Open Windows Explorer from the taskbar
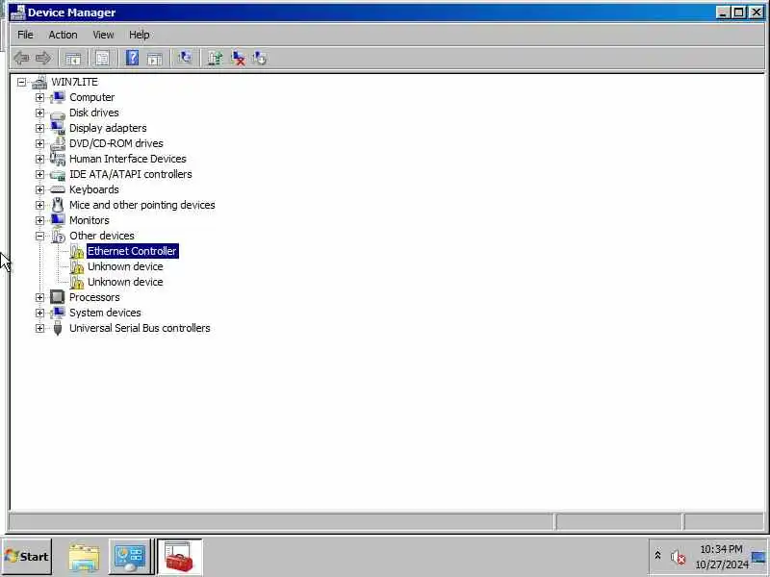 point(84,557)
